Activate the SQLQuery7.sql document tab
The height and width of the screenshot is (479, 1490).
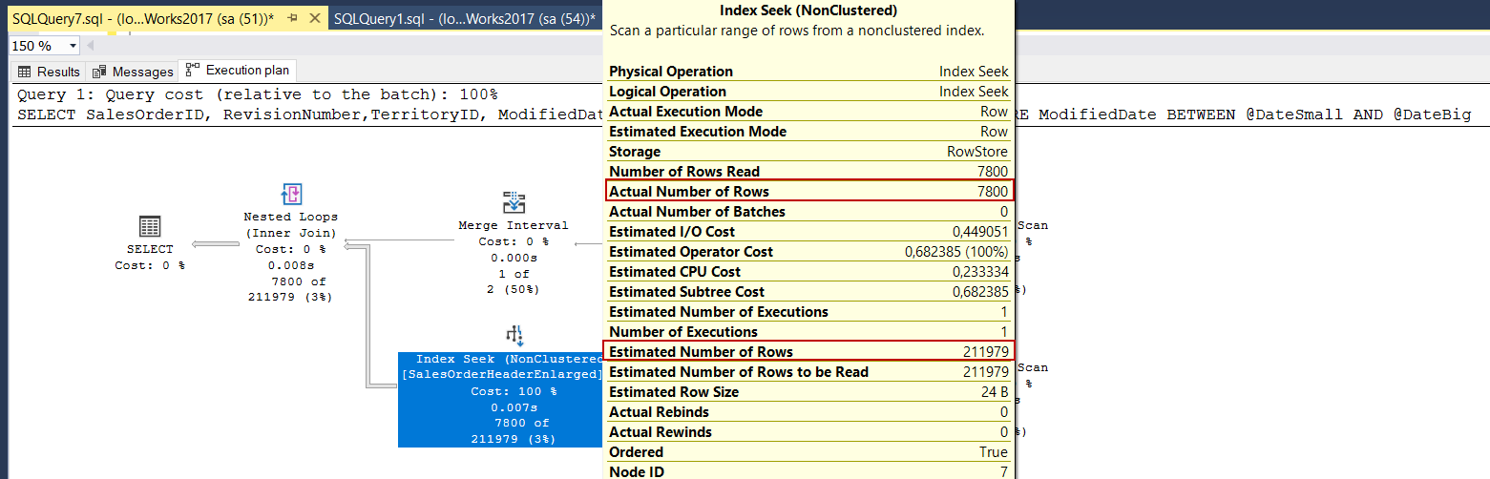pyautogui.click(x=143, y=18)
